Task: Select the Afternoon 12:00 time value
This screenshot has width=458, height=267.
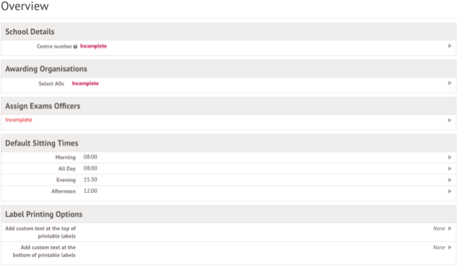Action: 90,191
